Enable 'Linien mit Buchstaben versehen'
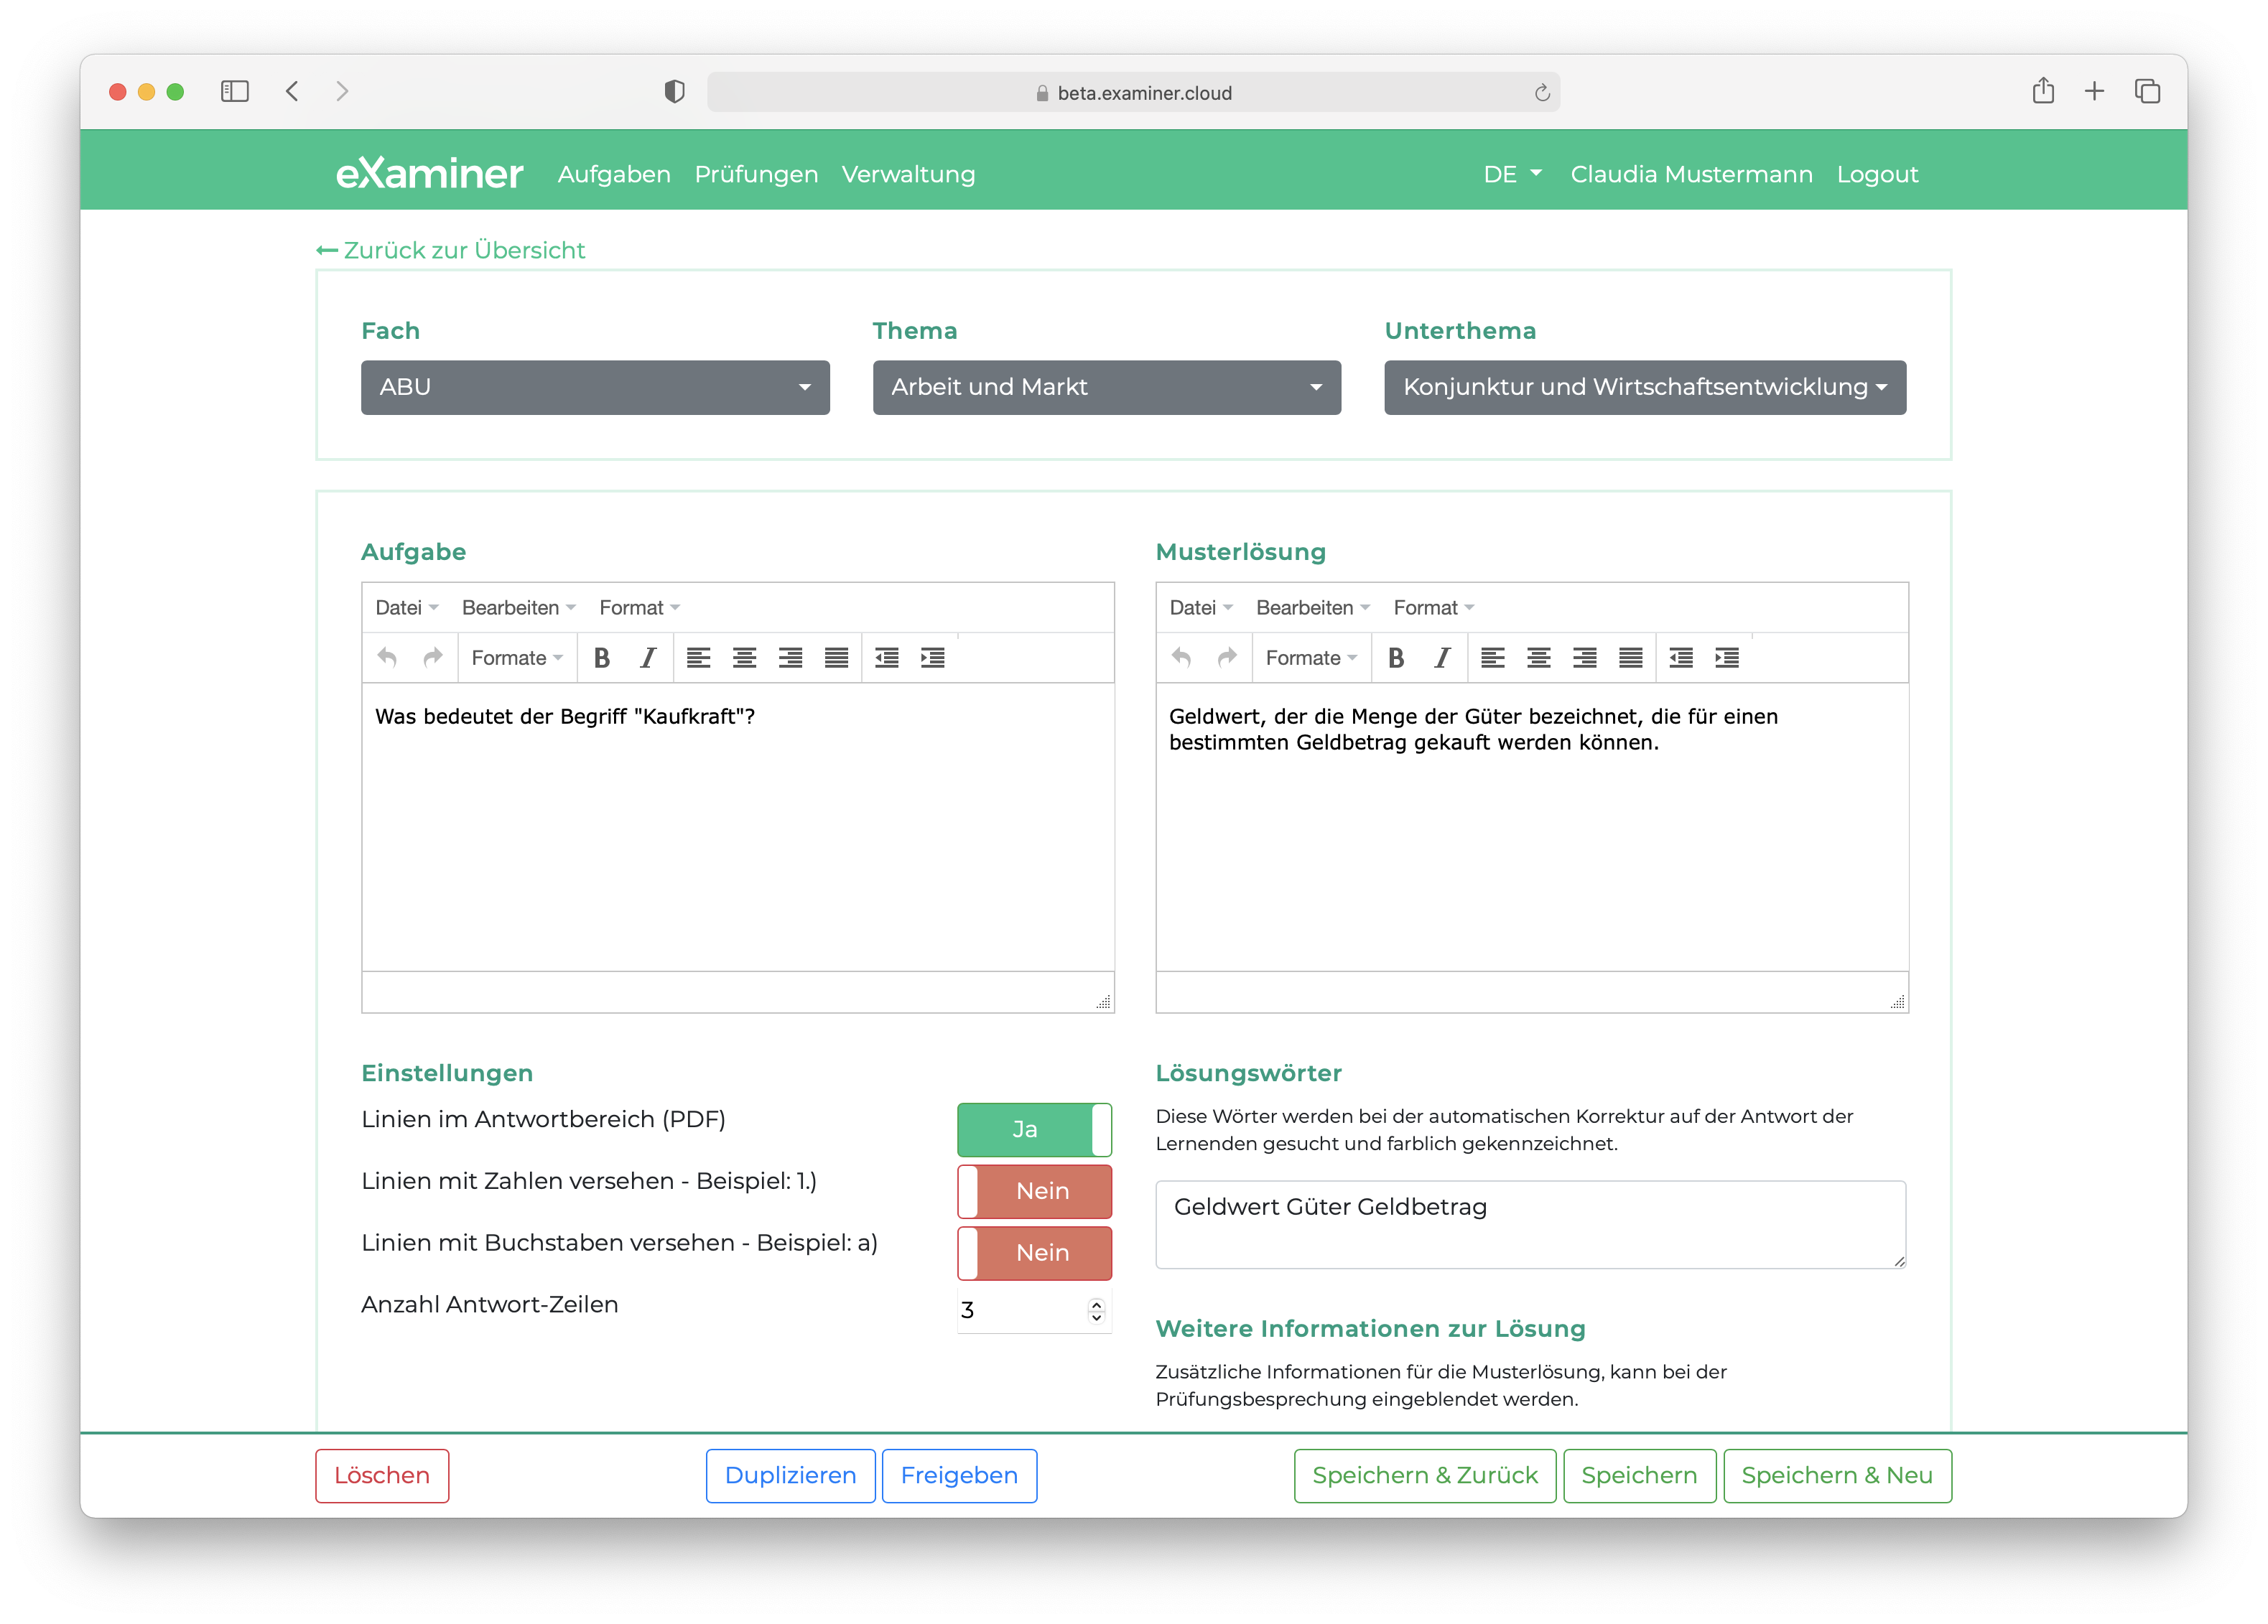Image resolution: width=2268 pixels, height=1624 pixels. (x=1034, y=1254)
